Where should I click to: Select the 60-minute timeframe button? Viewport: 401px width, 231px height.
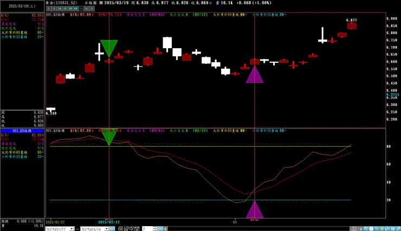click(x=76, y=9)
